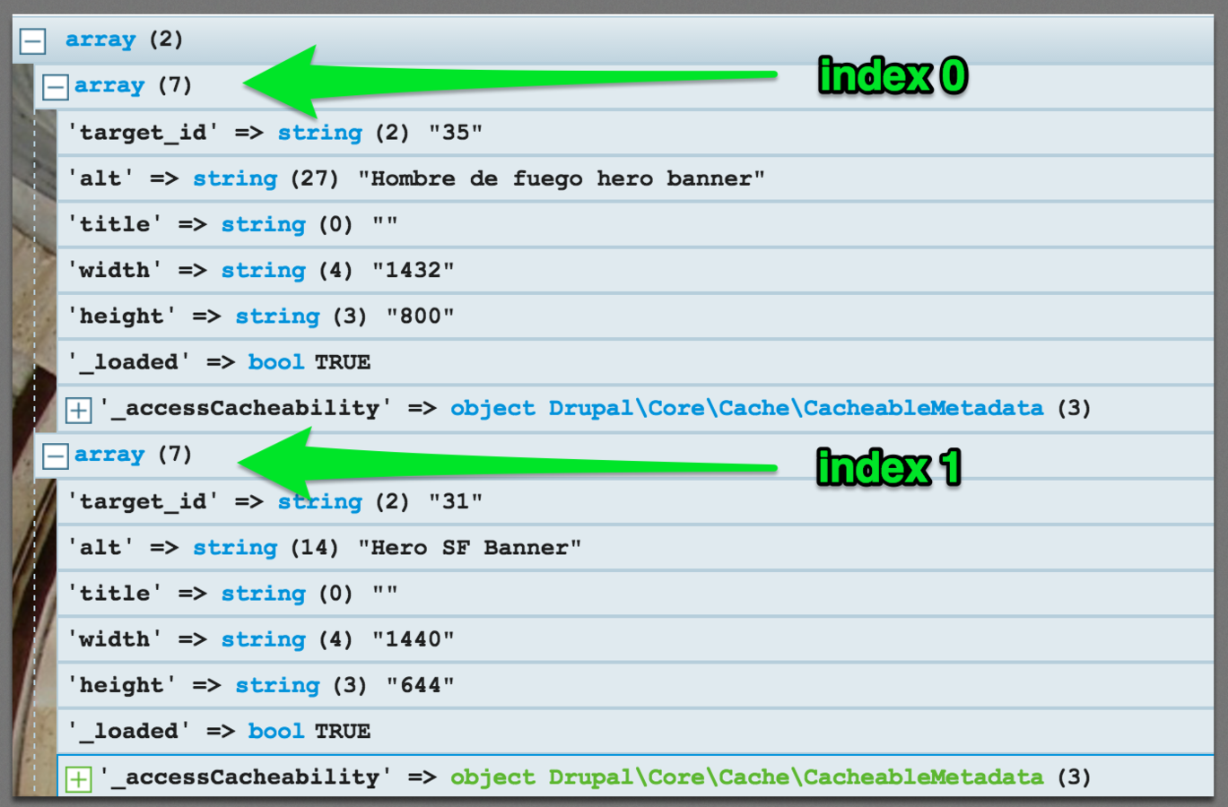Click the top-level 'array (2)' label

[x=124, y=39]
